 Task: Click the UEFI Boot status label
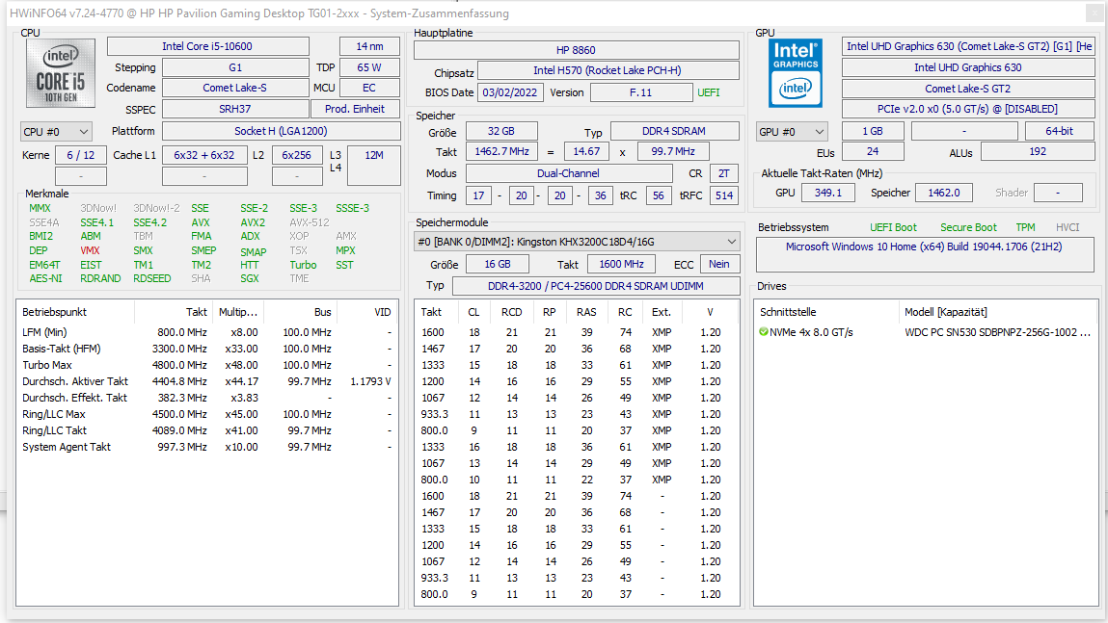(x=892, y=226)
